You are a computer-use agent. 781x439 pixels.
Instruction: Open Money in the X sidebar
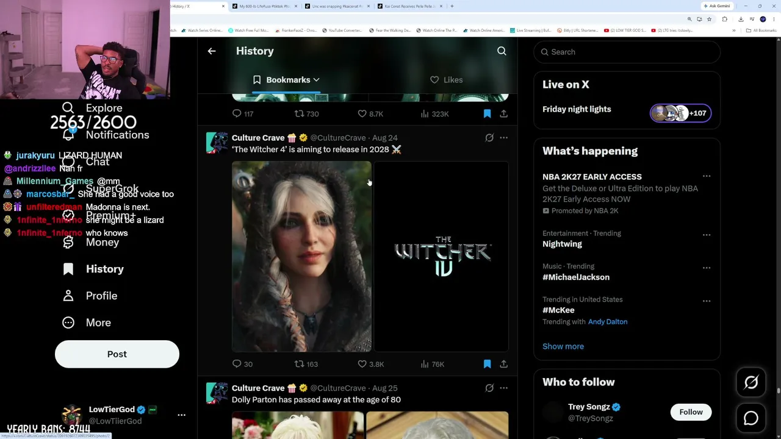[x=92, y=242]
